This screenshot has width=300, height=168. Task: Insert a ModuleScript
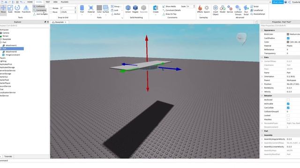(257, 14)
